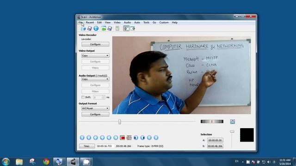
Task: Jump to previous keyframe double-left icon
Action: click(x=109, y=138)
